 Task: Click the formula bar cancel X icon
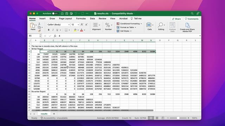[x=45, y=36]
